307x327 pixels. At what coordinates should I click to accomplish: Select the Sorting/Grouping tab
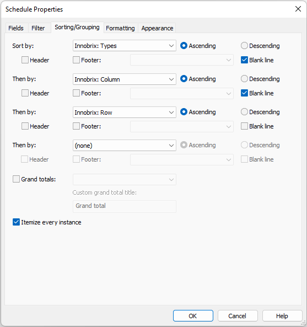coord(77,27)
